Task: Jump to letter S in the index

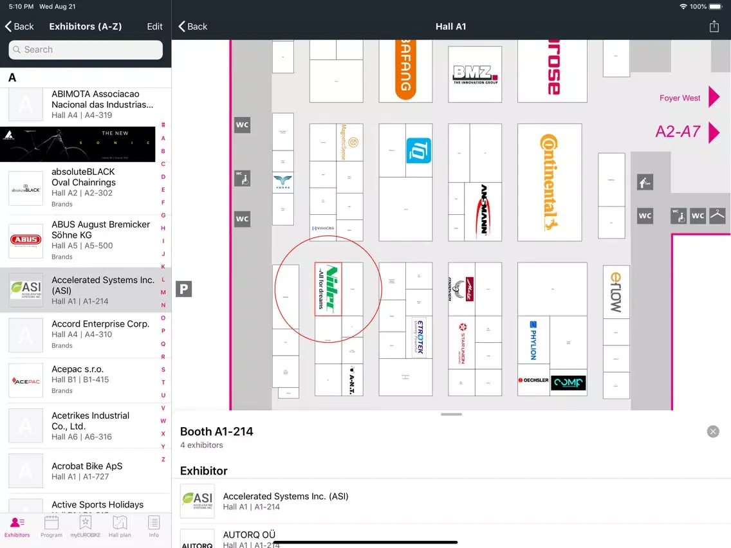Action: coord(163,370)
